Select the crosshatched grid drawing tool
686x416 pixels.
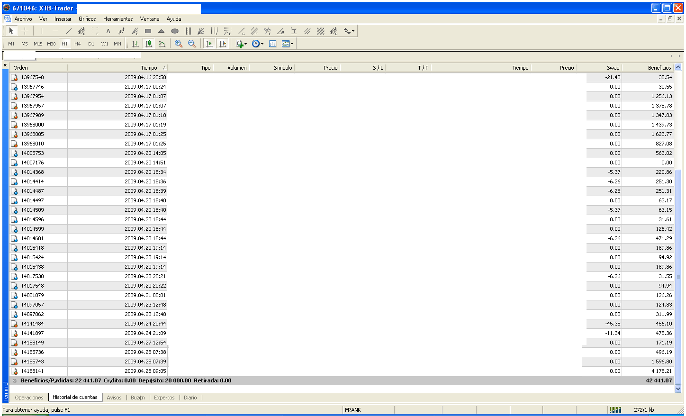click(320, 31)
